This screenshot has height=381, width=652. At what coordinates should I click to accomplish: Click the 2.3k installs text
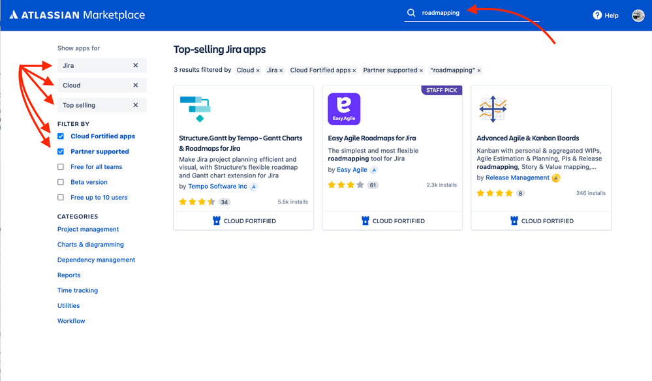point(442,185)
